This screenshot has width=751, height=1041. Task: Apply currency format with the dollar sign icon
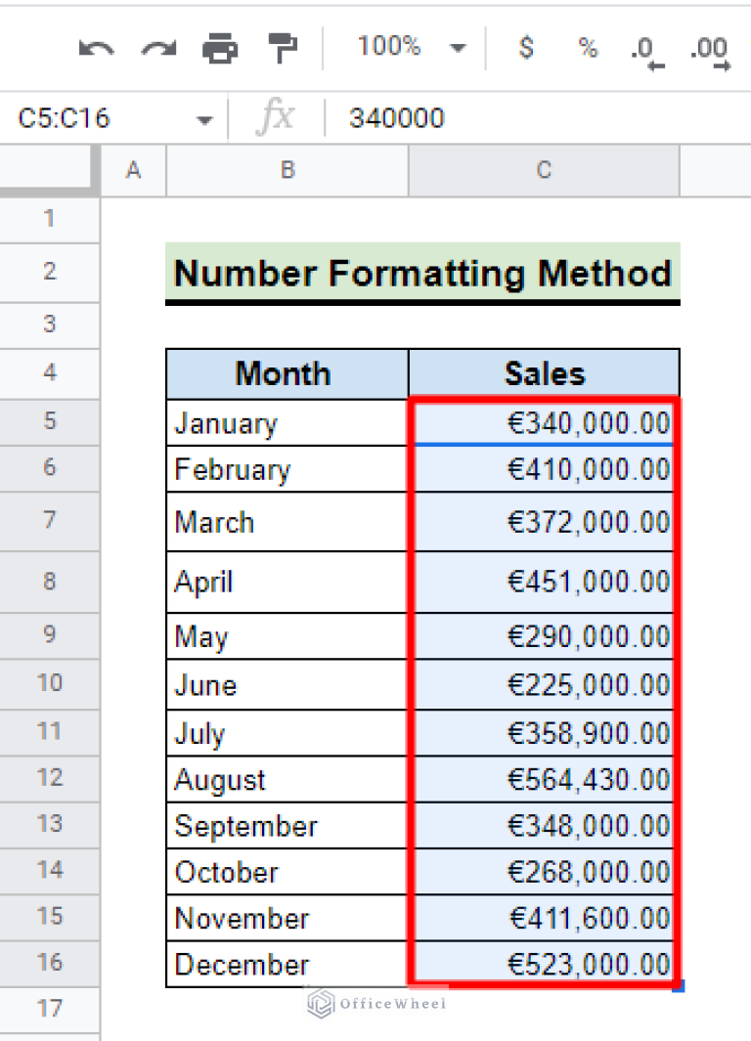click(x=525, y=48)
